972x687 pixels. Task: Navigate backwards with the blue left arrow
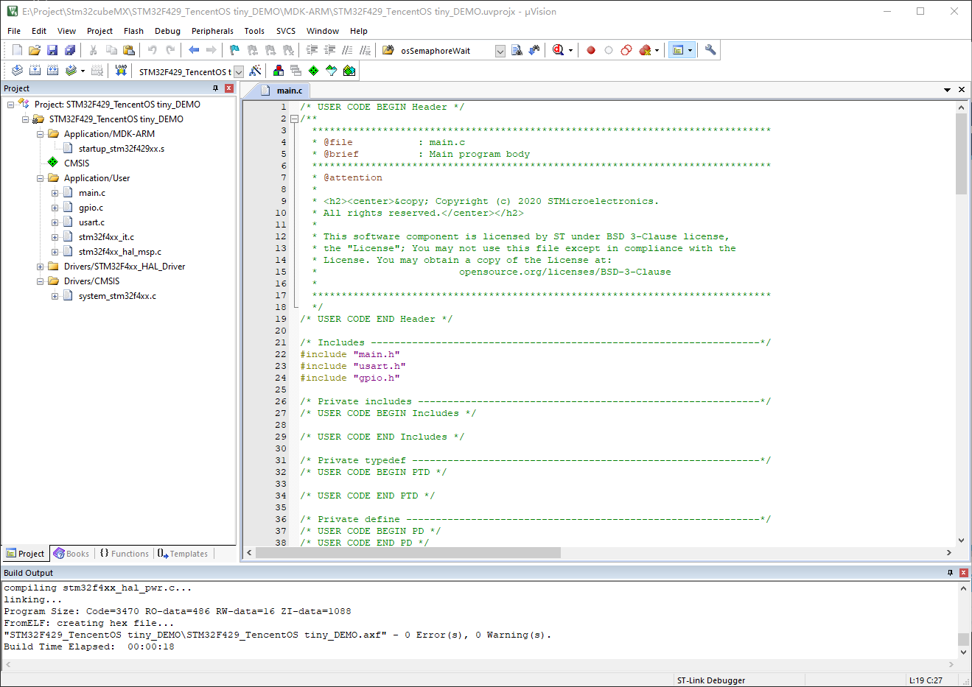pos(194,50)
